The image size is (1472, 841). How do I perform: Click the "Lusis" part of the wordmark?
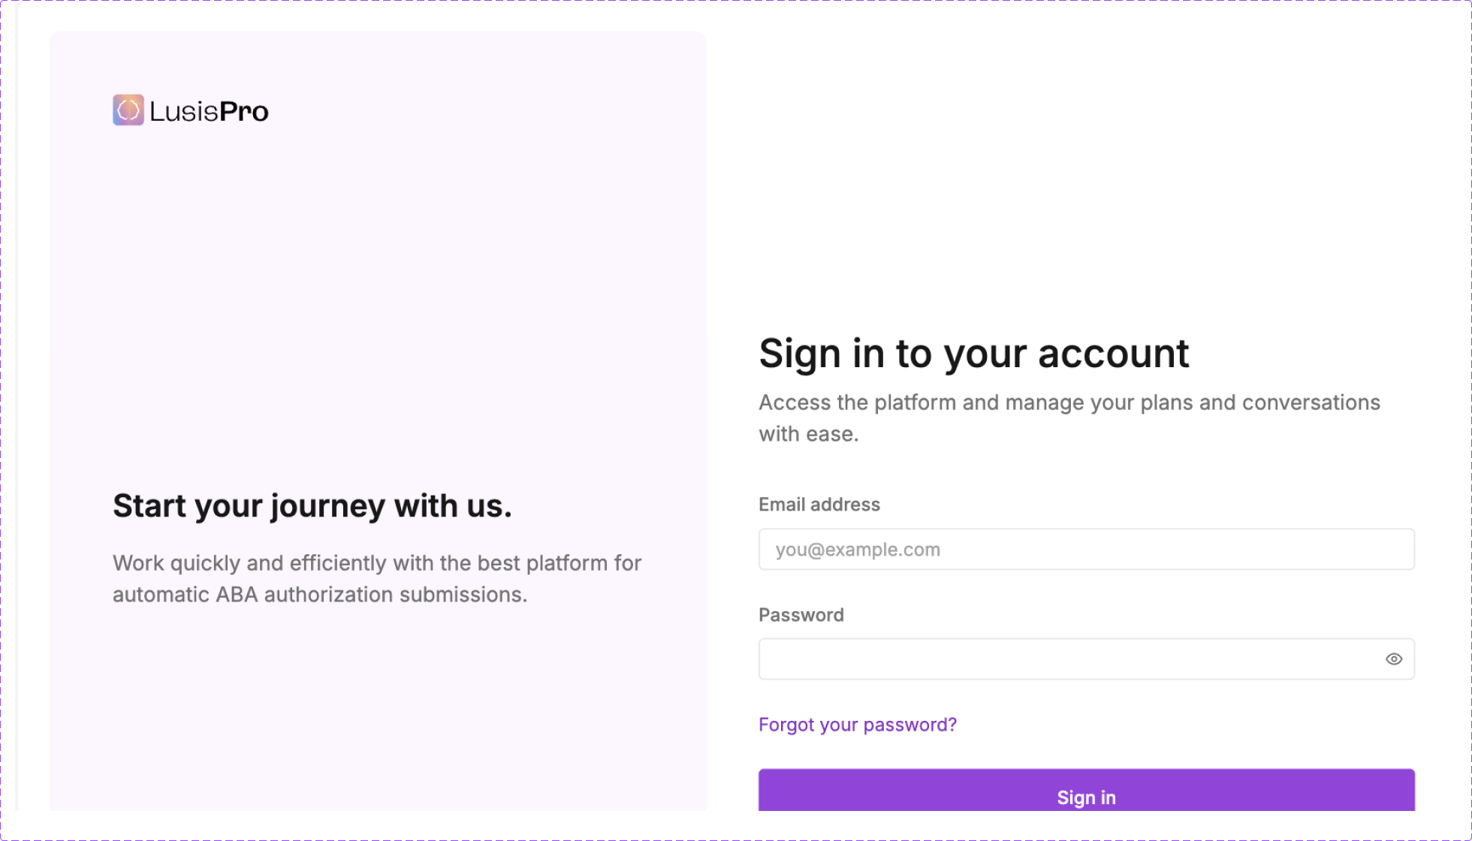click(x=184, y=112)
